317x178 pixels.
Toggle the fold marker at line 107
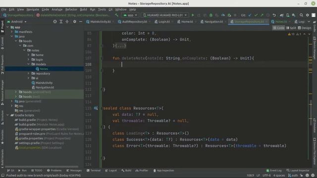[102, 58]
